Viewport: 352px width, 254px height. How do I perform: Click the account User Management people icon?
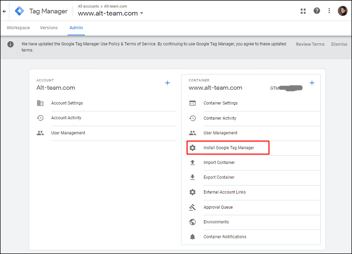(40, 133)
